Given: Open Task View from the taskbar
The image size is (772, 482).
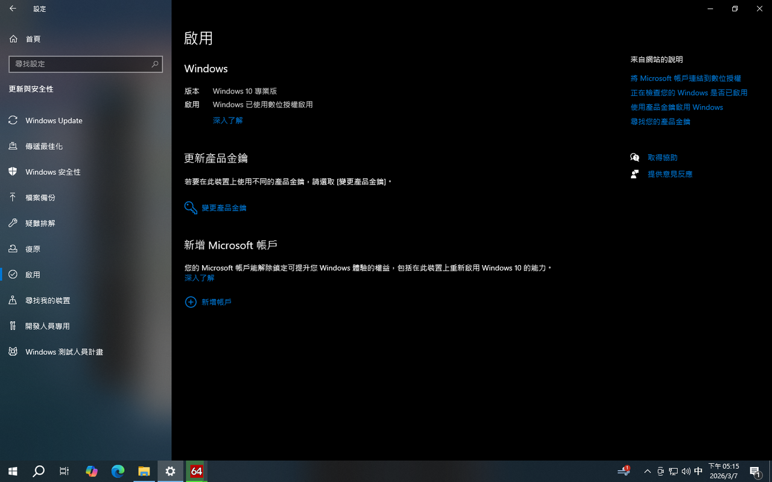Looking at the screenshot, I should click(64, 471).
